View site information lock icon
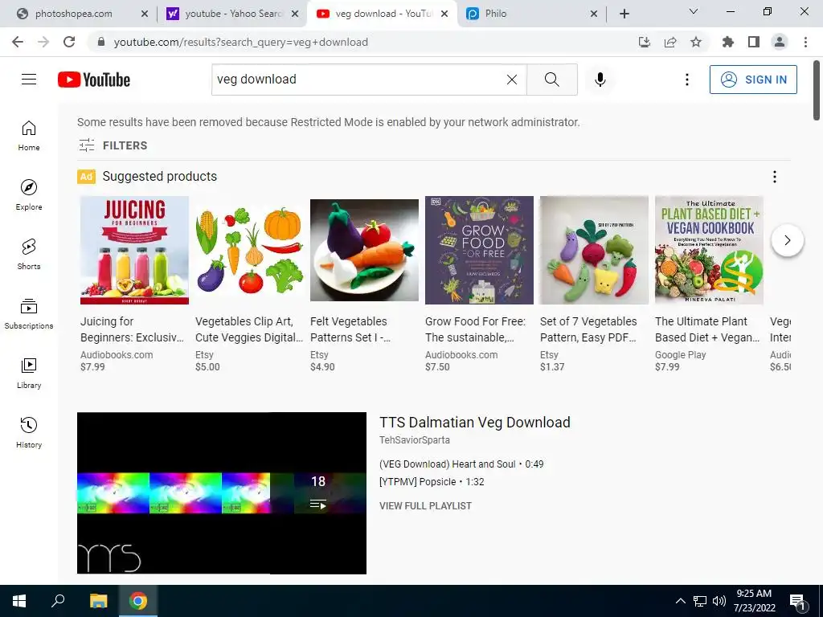Viewport: 823px width, 617px height. click(x=101, y=42)
